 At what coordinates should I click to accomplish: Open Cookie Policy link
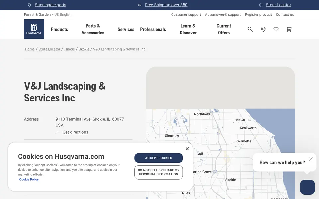pos(29,179)
